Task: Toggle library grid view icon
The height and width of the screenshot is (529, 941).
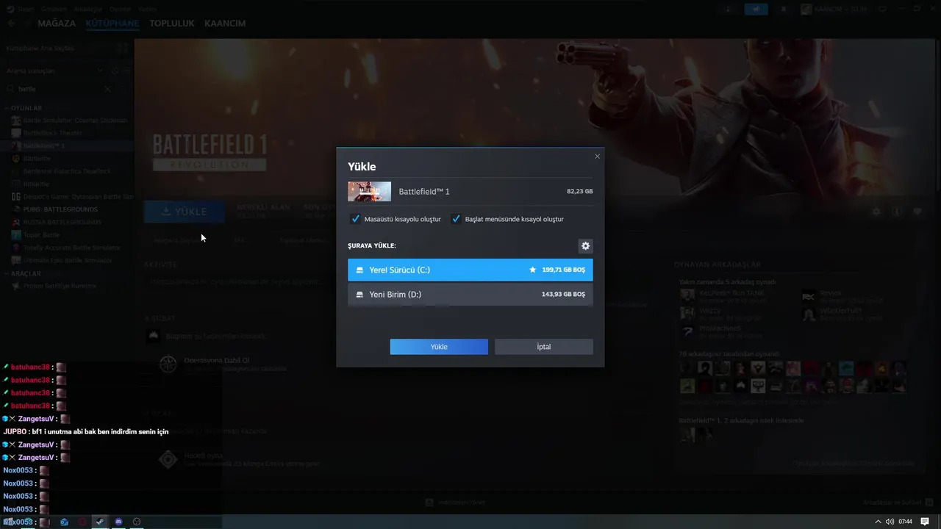Action: tap(122, 48)
